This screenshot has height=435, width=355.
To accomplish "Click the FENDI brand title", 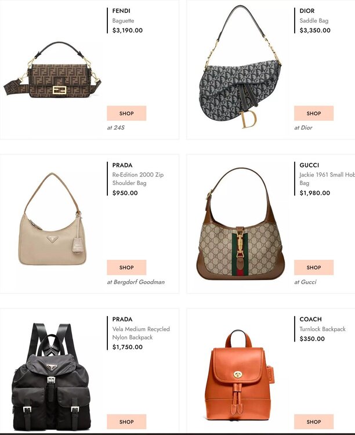I will click(121, 11).
